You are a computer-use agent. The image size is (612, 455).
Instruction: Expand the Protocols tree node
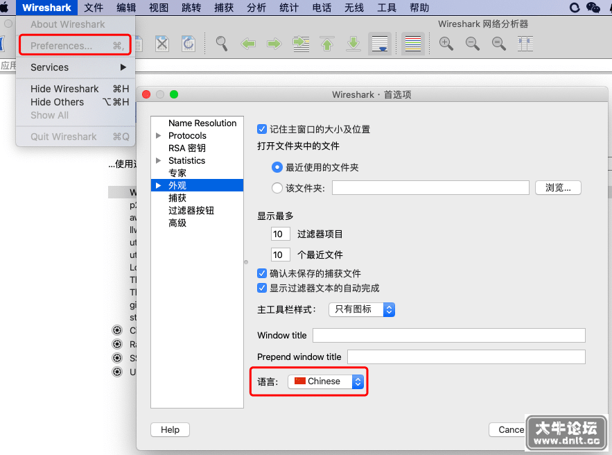click(159, 135)
